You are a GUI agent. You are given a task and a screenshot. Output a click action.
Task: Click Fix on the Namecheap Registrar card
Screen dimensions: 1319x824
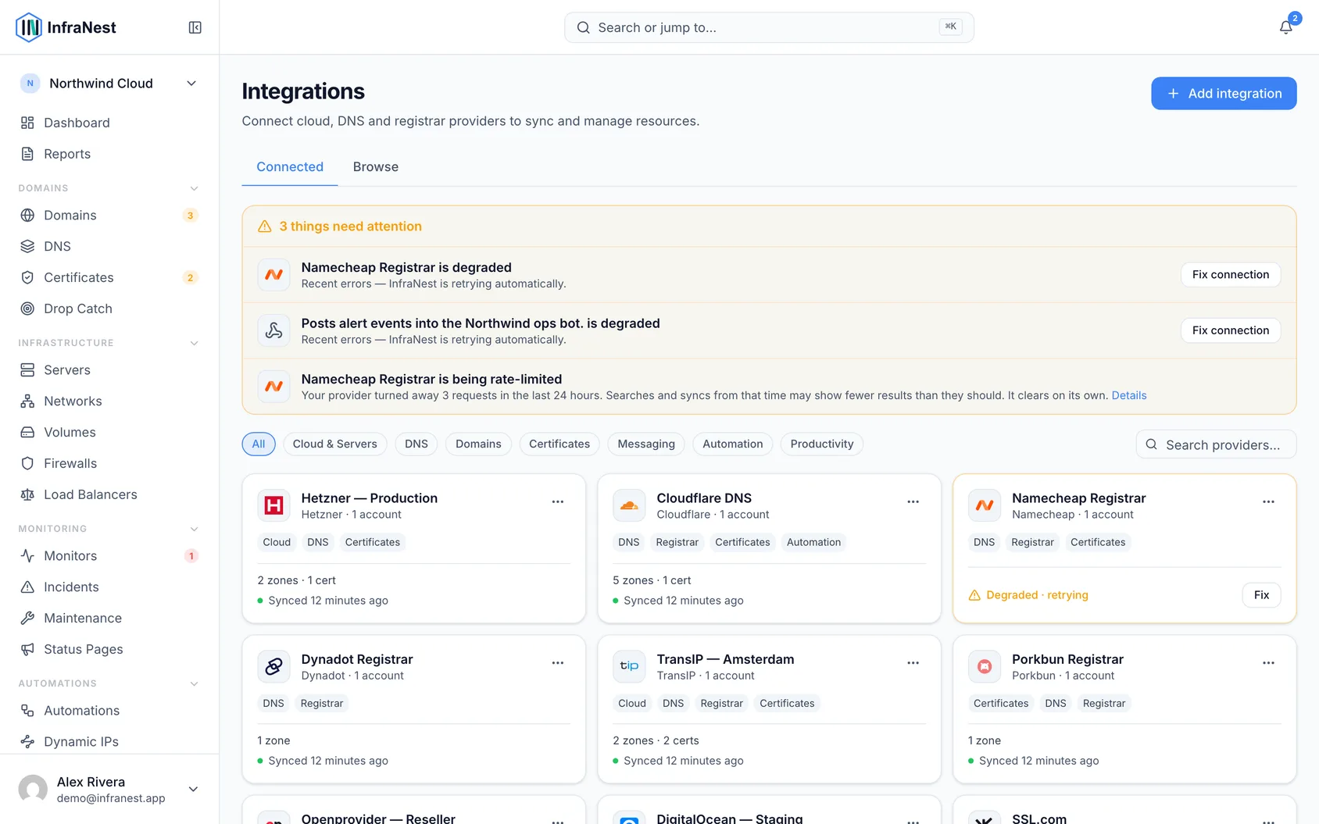[x=1261, y=595]
